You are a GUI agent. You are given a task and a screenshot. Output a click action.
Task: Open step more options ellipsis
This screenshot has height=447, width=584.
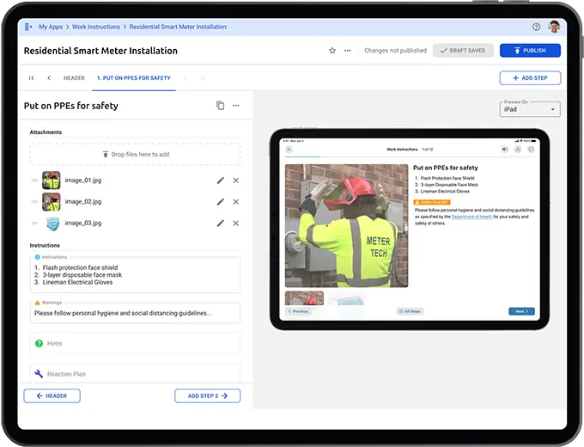236,106
